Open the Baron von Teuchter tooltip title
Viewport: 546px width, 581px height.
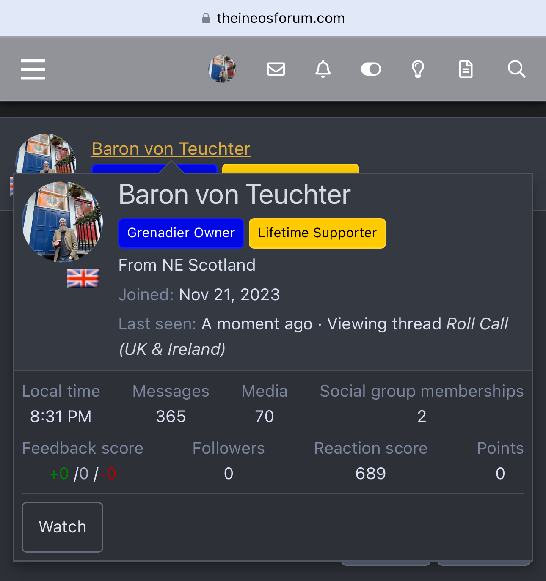234,195
